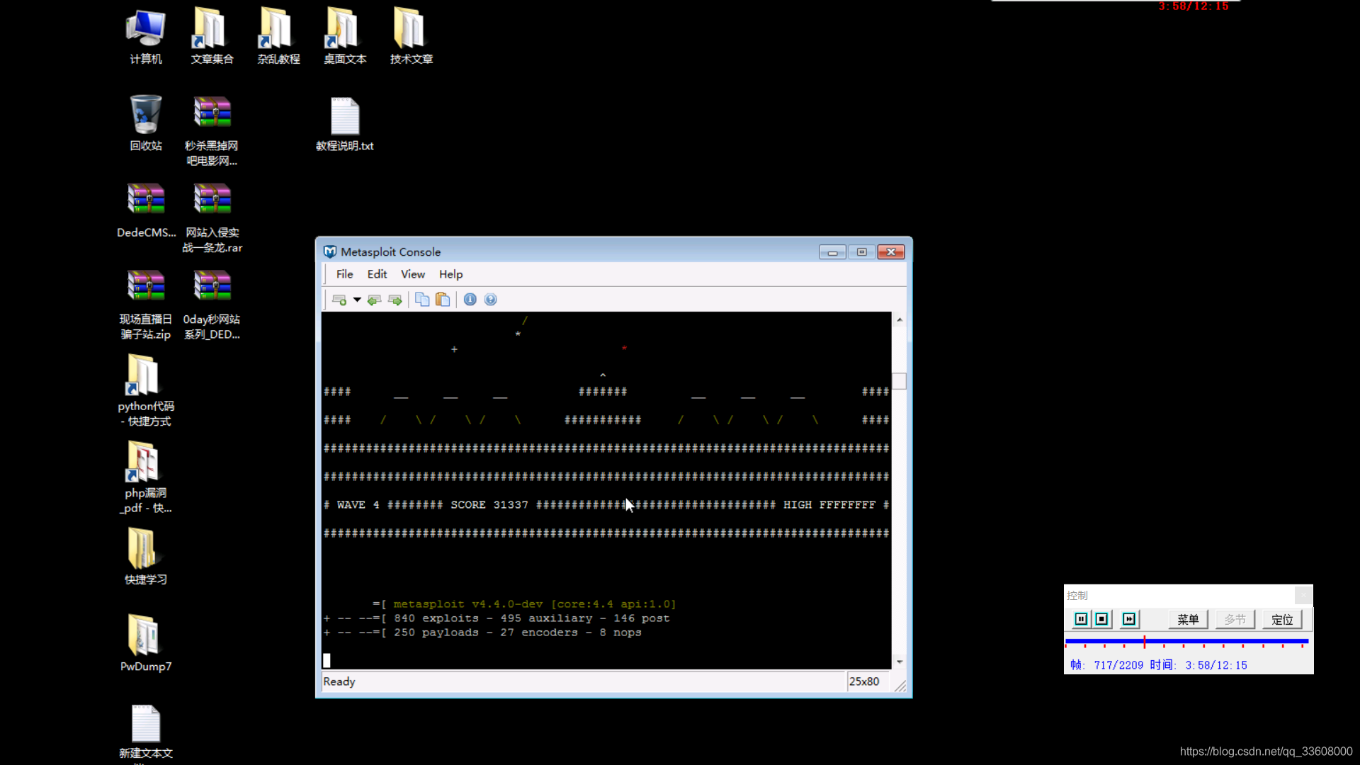Click the red position marker on progress bar
Screen dimensions: 1360x765
(x=1144, y=642)
